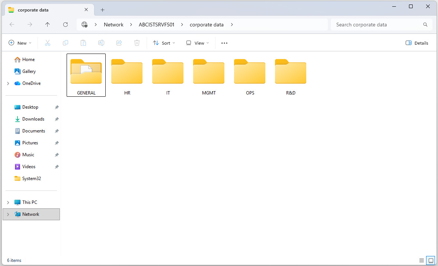Image resolution: width=438 pixels, height=266 pixels.
Task: Open the Sort dropdown menu
Action: pos(164,43)
